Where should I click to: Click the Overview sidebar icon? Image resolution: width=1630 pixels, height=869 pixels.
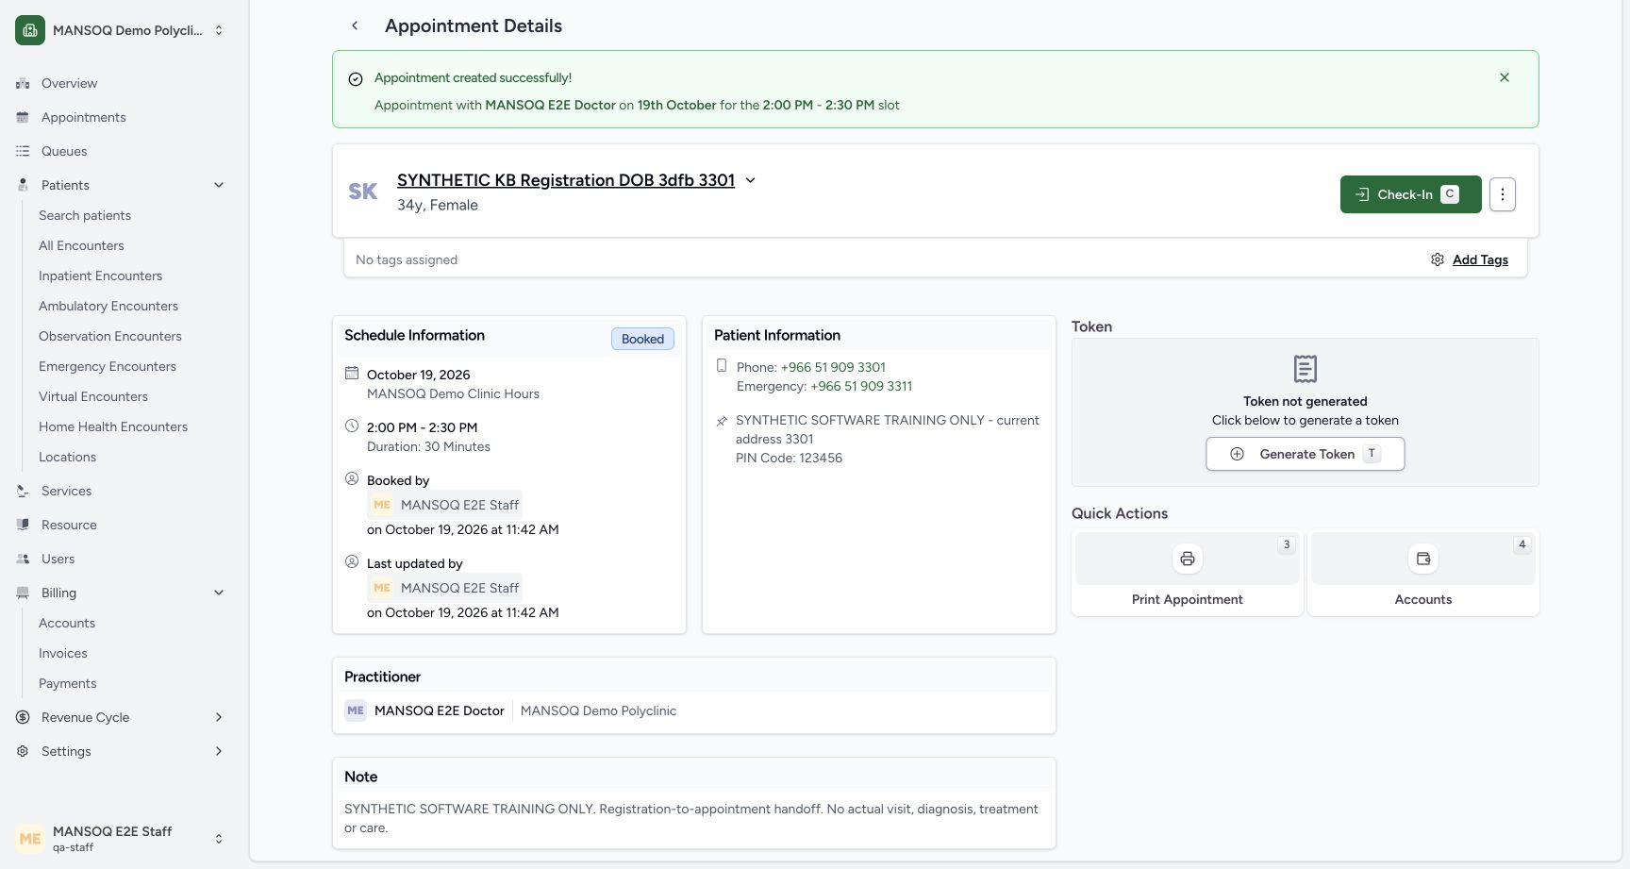coord(23,83)
